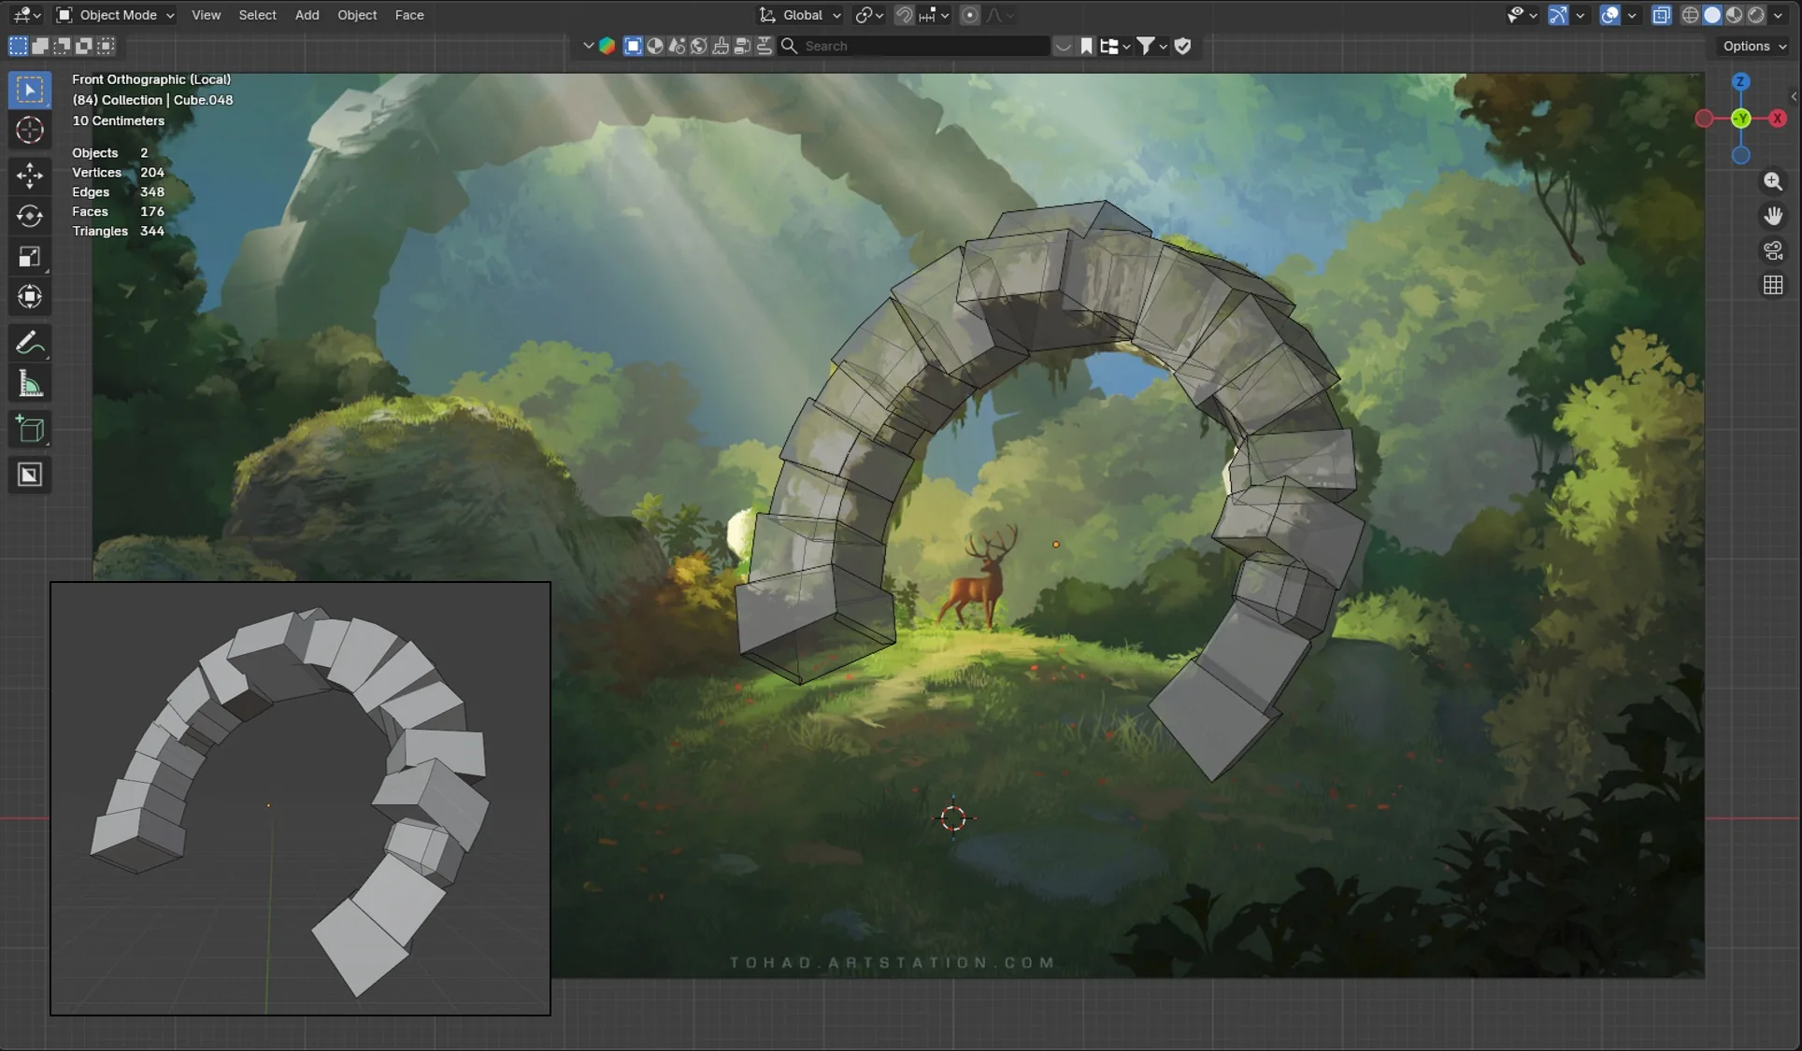The height and width of the screenshot is (1051, 1802).
Task: Click the Search input field
Action: (x=914, y=46)
